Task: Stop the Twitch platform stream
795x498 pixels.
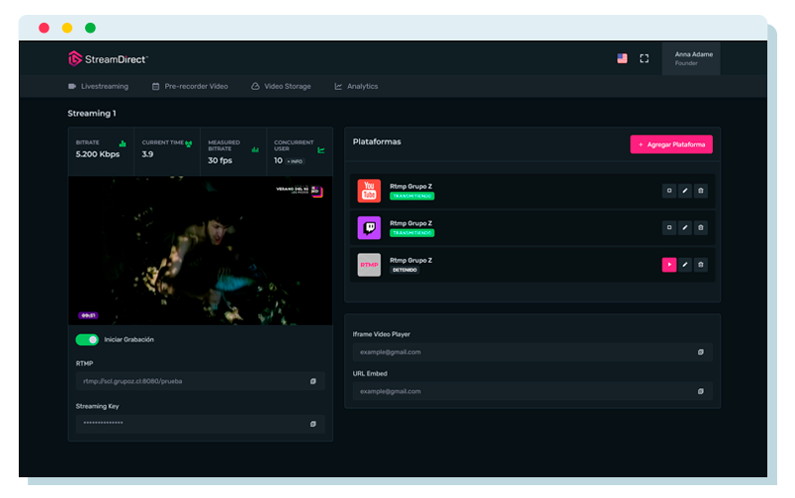Action: tap(669, 227)
